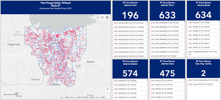Viewport: 221px width, 100px height.
Task: Zoom out with the map minus button
Action: pyautogui.click(x=107, y=93)
